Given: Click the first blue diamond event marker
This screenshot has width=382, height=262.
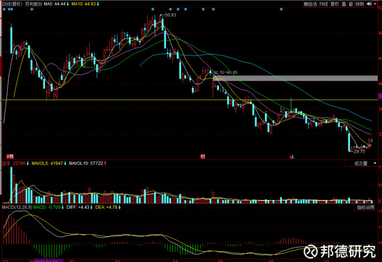Looking at the screenshot, I should [x=4, y=9].
